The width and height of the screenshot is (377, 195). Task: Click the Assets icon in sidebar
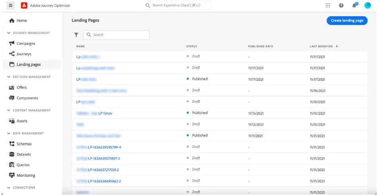point(12,121)
